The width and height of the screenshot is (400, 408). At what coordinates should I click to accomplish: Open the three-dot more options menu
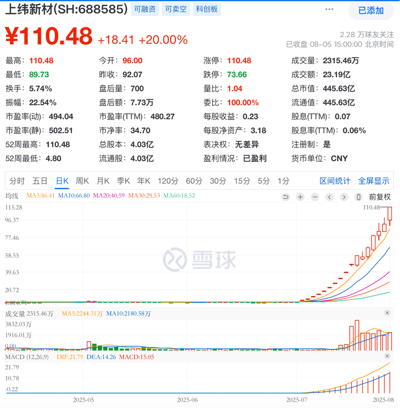[329, 9]
